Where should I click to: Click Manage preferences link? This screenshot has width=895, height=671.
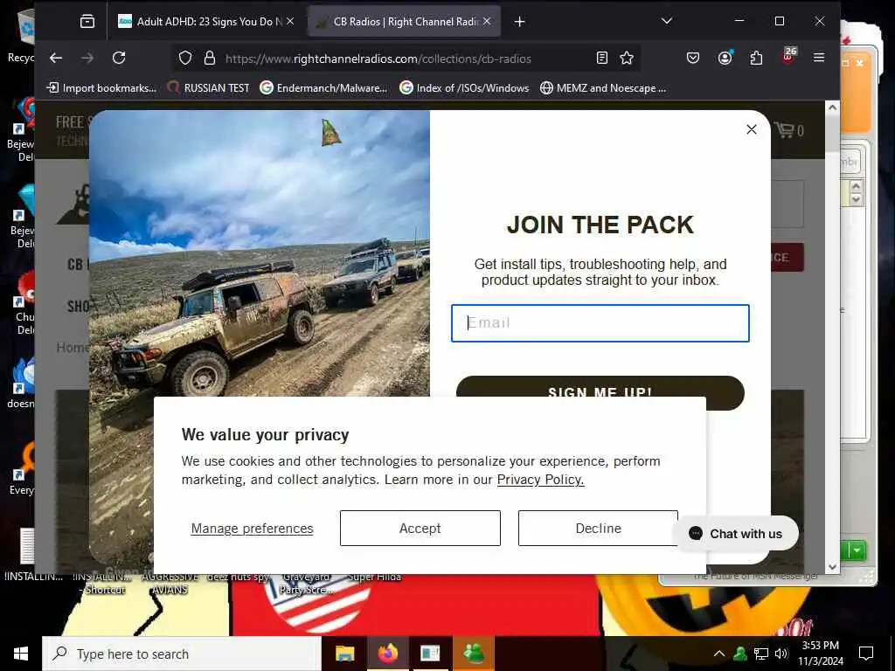pyautogui.click(x=252, y=529)
